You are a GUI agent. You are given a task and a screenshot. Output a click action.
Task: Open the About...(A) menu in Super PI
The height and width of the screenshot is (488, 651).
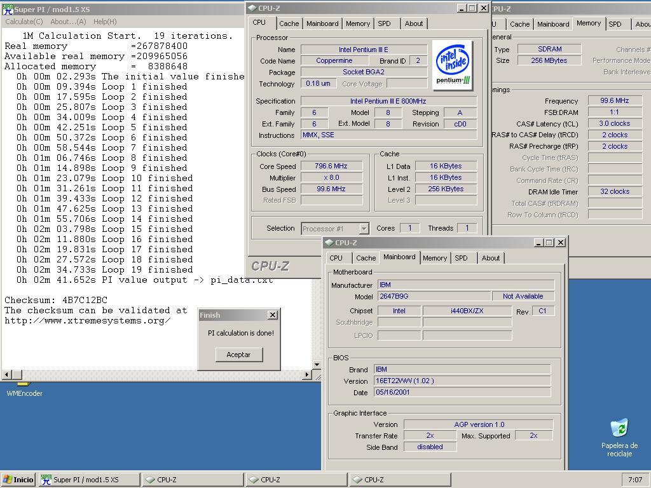click(x=68, y=22)
